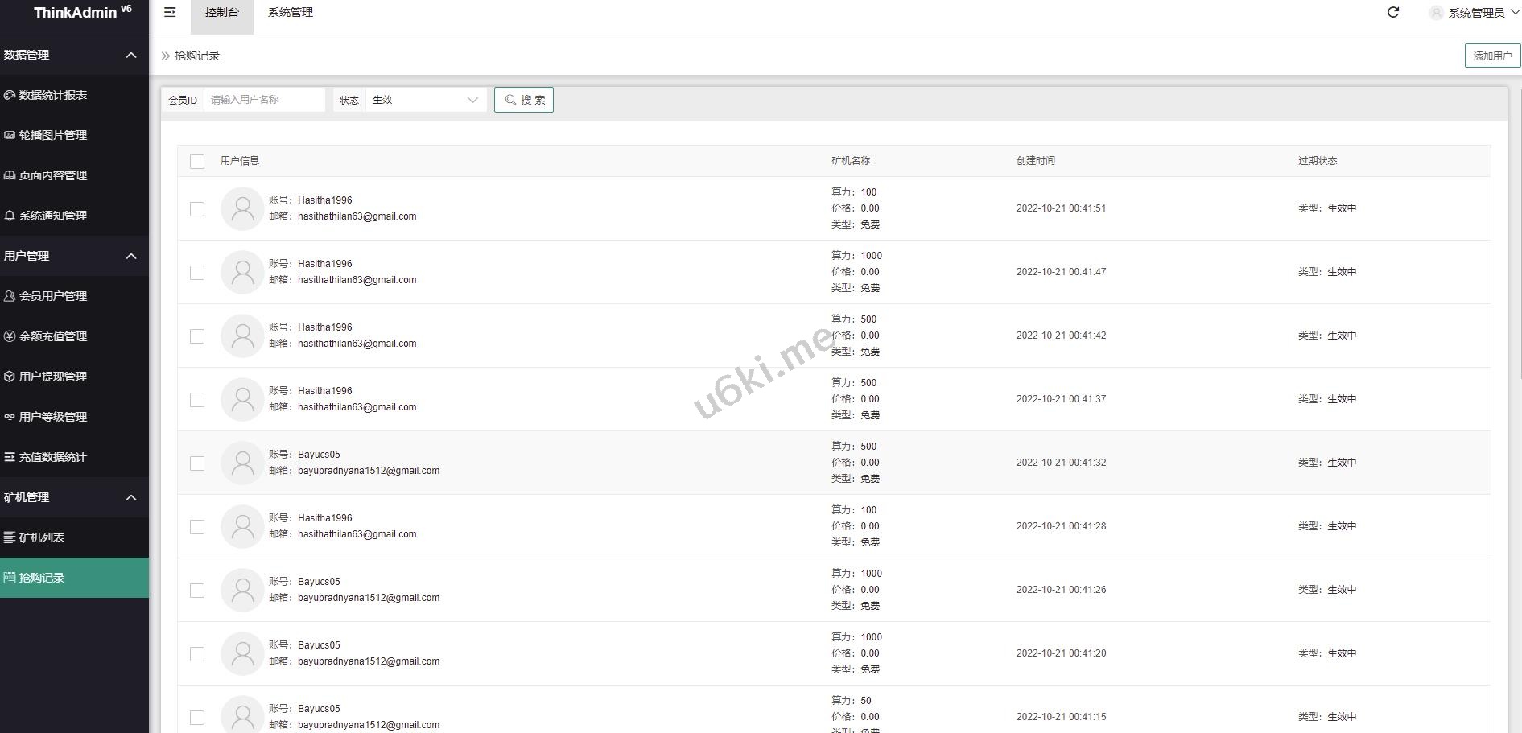Check the first Hasitha1996 row checkbox
Image resolution: width=1522 pixels, height=733 pixels.
click(197, 209)
